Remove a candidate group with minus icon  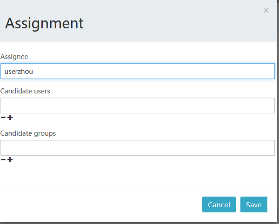pos(3,160)
